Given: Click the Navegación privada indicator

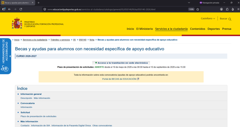Looking at the screenshot, I should click(209, 3).
